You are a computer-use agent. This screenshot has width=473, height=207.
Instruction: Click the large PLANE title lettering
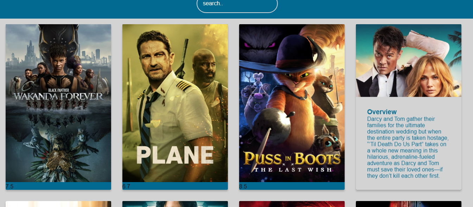pyautogui.click(x=175, y=155)
